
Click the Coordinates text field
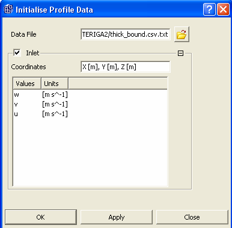126,67
